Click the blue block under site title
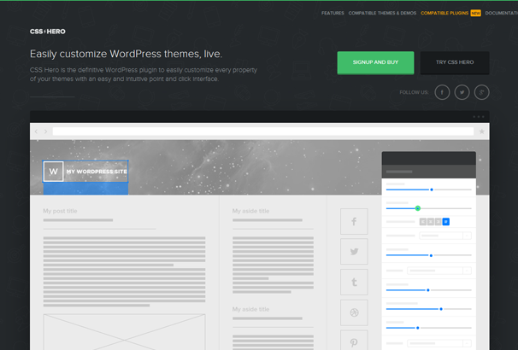518x350 pixels. pyautogui.click(x=85, y=189)
